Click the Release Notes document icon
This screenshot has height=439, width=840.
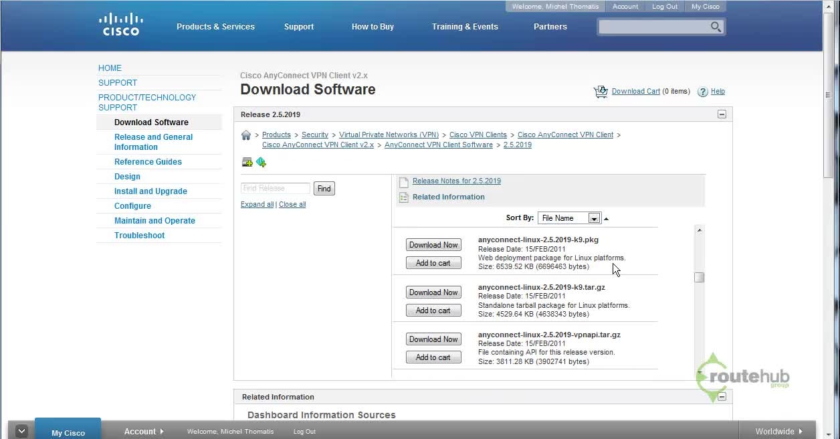pyautogui.click(x=403, y=181)
